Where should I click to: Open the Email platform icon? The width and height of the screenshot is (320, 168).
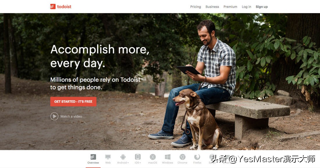pos(226,157)
